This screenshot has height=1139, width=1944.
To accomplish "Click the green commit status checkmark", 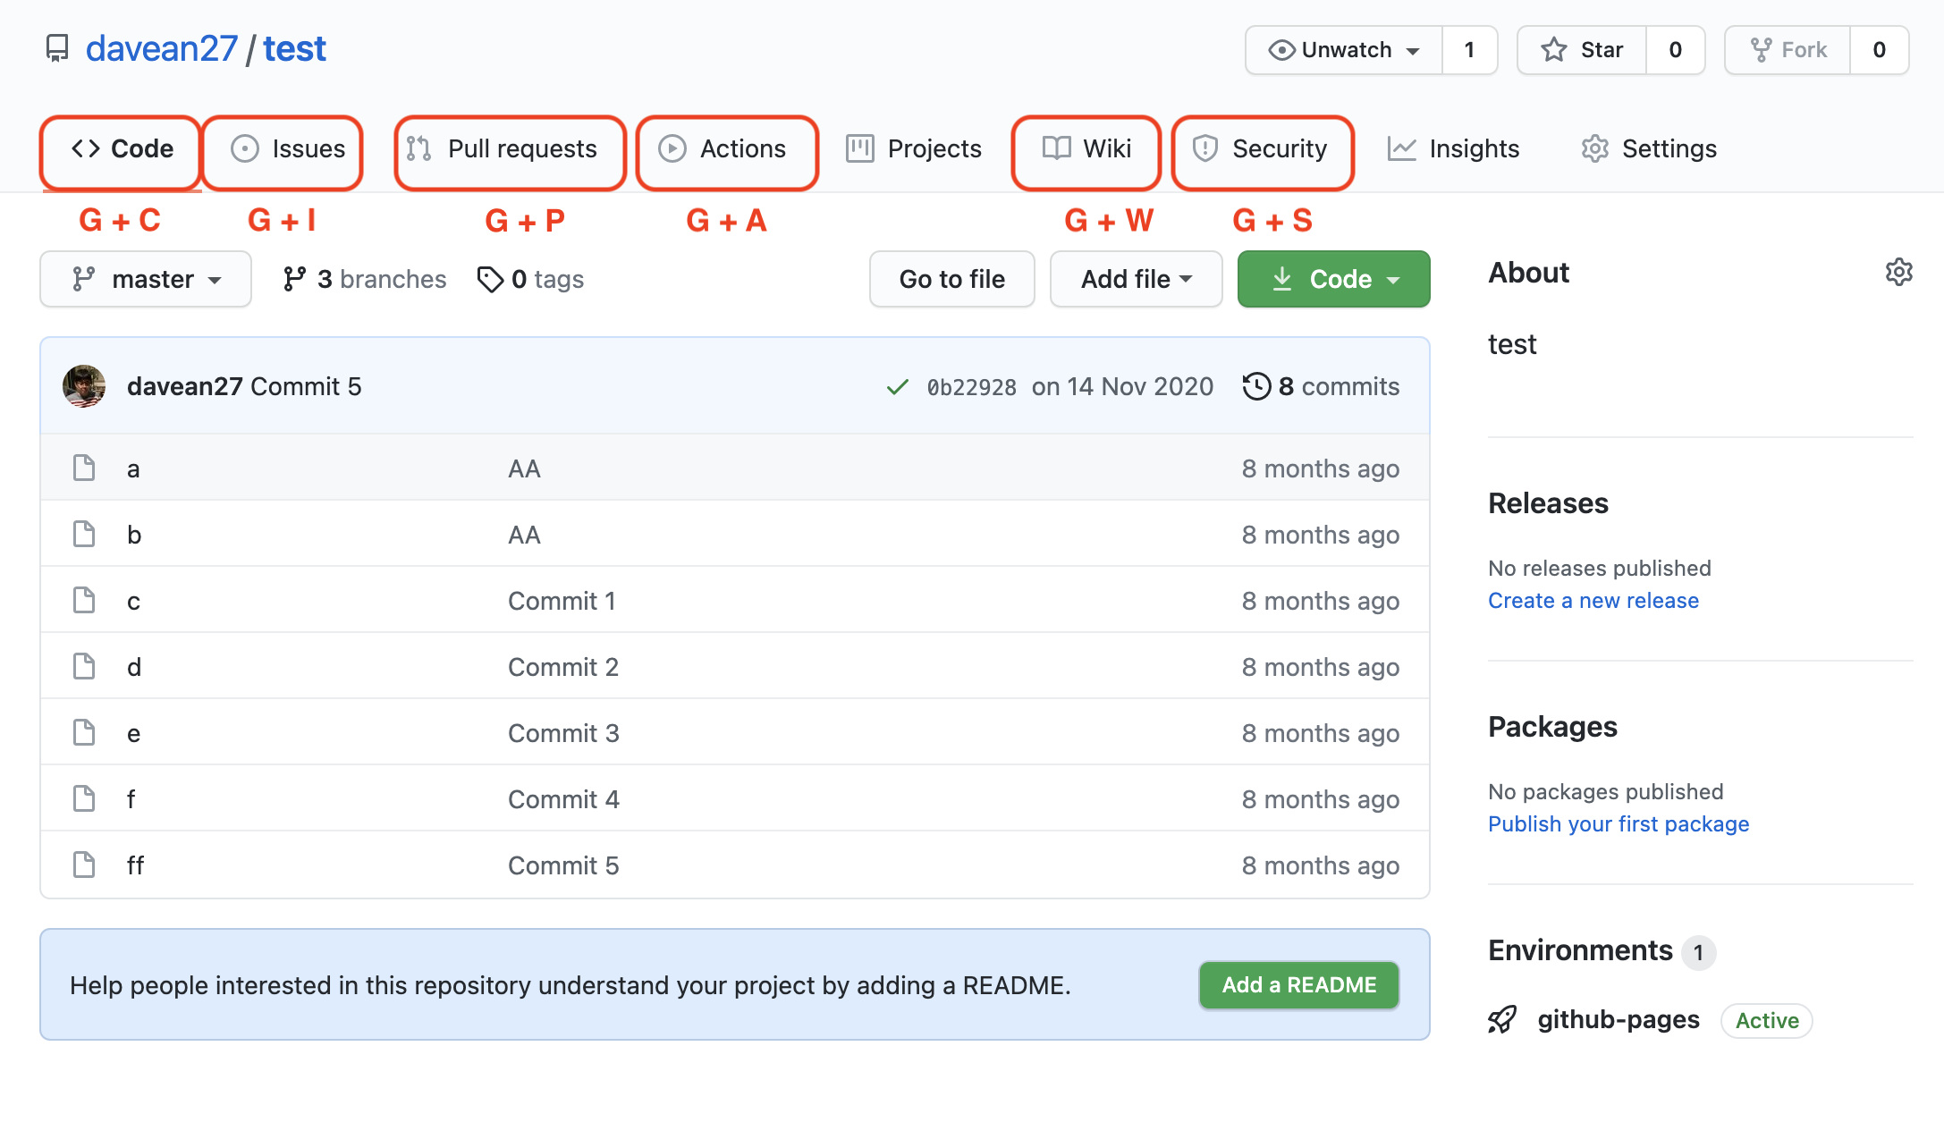I will point(897,386).
